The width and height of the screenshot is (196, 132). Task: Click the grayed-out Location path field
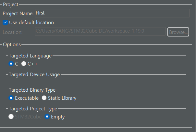click(100, 31)
